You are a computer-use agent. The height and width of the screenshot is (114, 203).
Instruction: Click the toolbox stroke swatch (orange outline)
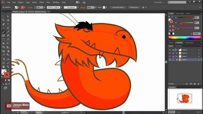(x=6, y=75)
